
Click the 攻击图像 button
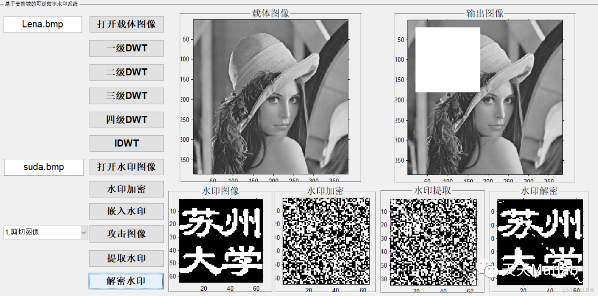127,234
